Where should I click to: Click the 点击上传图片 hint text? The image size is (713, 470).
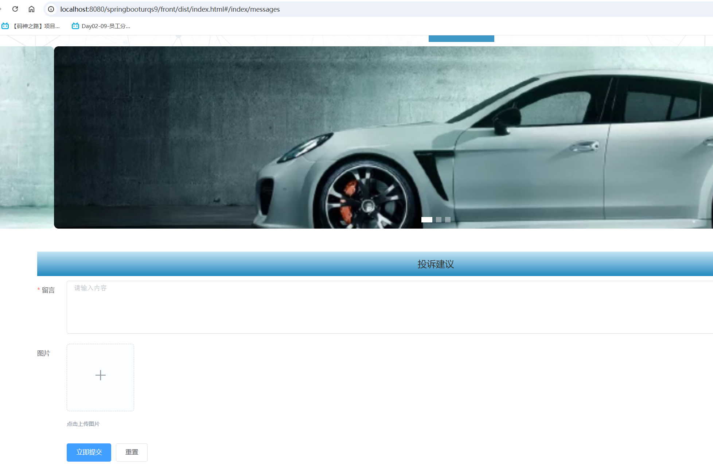pyautogui.click(x=83, y=424)
